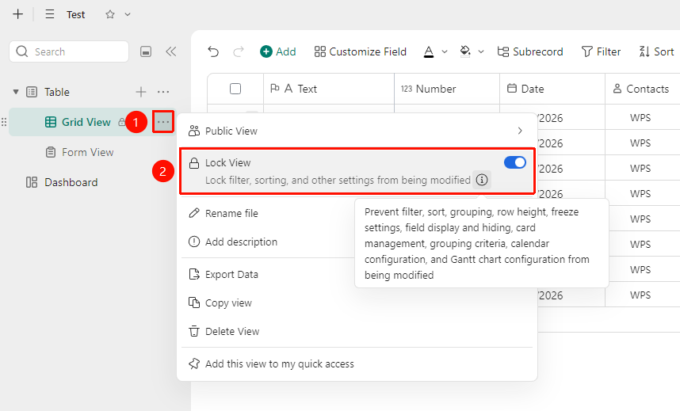Open the Filter option
The height and width of the screenshot is (411, 680).
tap(601, 51)
